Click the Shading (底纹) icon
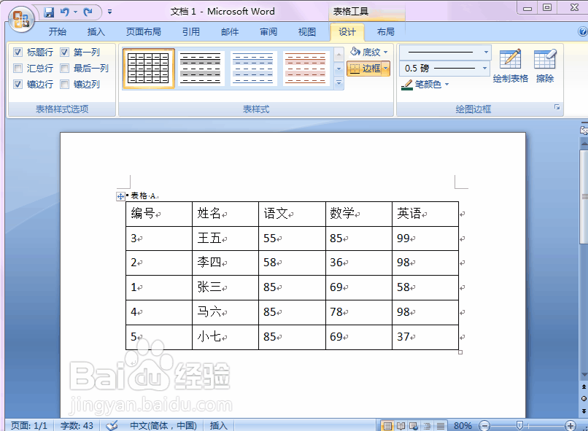 click(x=356, y=52)
